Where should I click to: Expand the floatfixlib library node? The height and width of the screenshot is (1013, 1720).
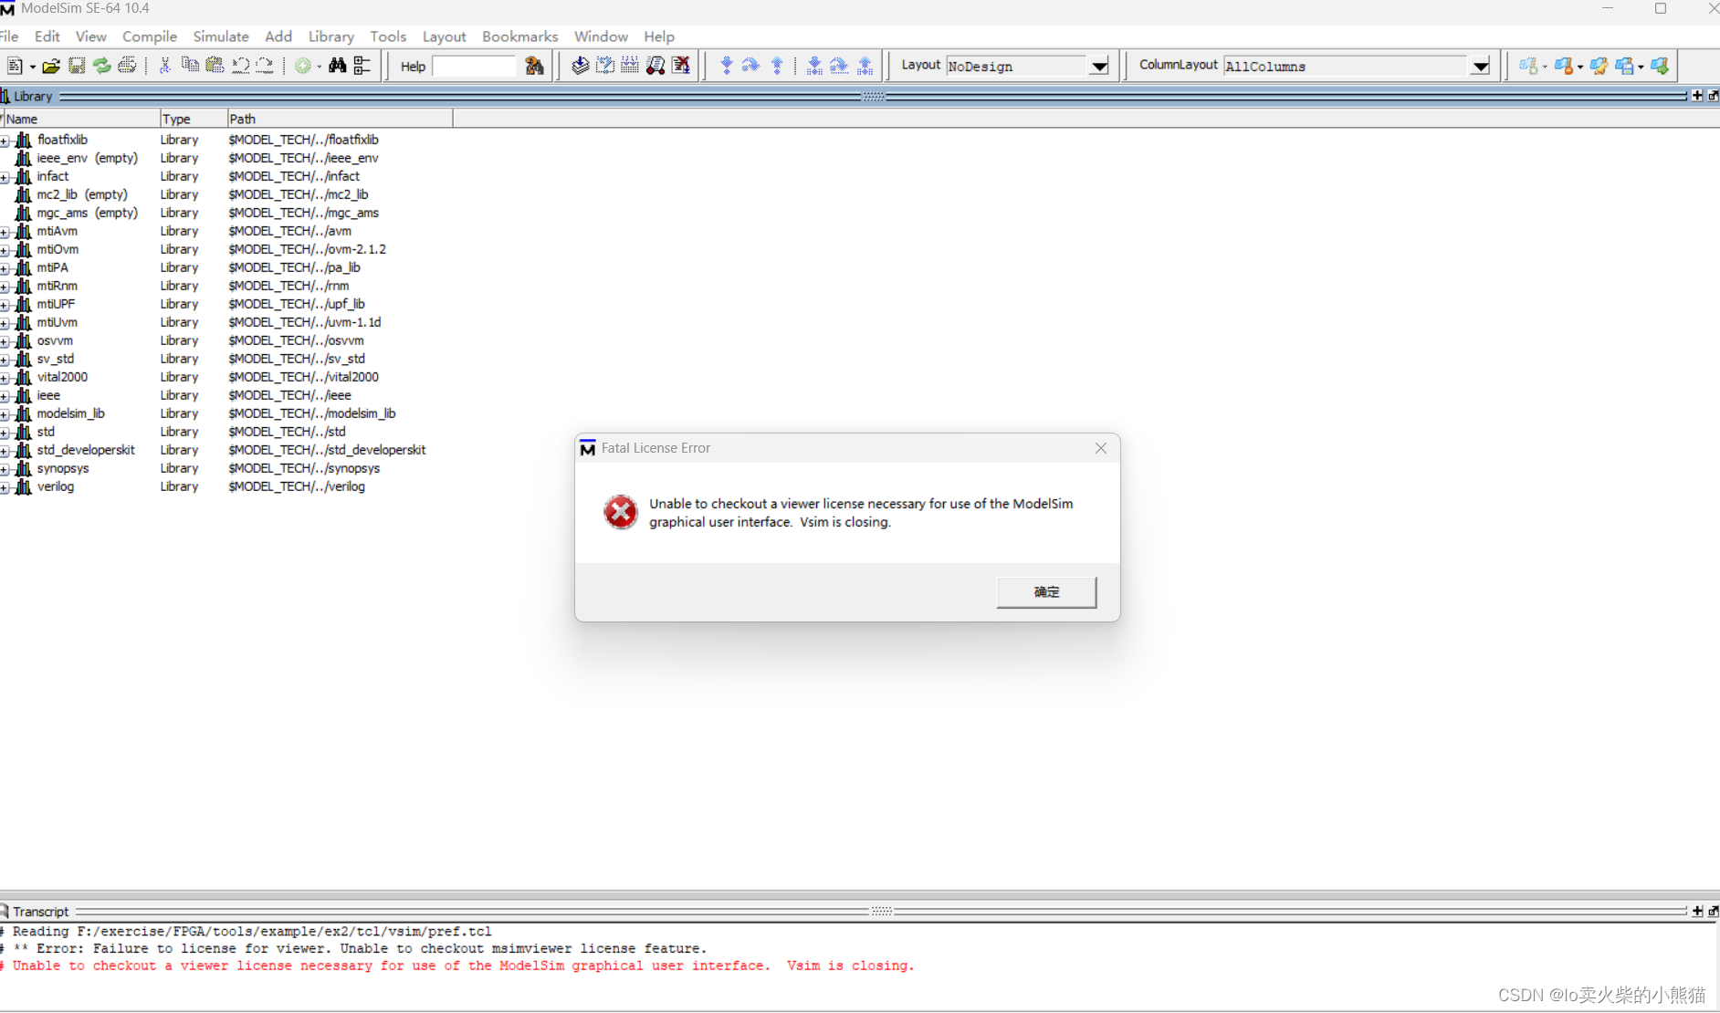[5, 141]
